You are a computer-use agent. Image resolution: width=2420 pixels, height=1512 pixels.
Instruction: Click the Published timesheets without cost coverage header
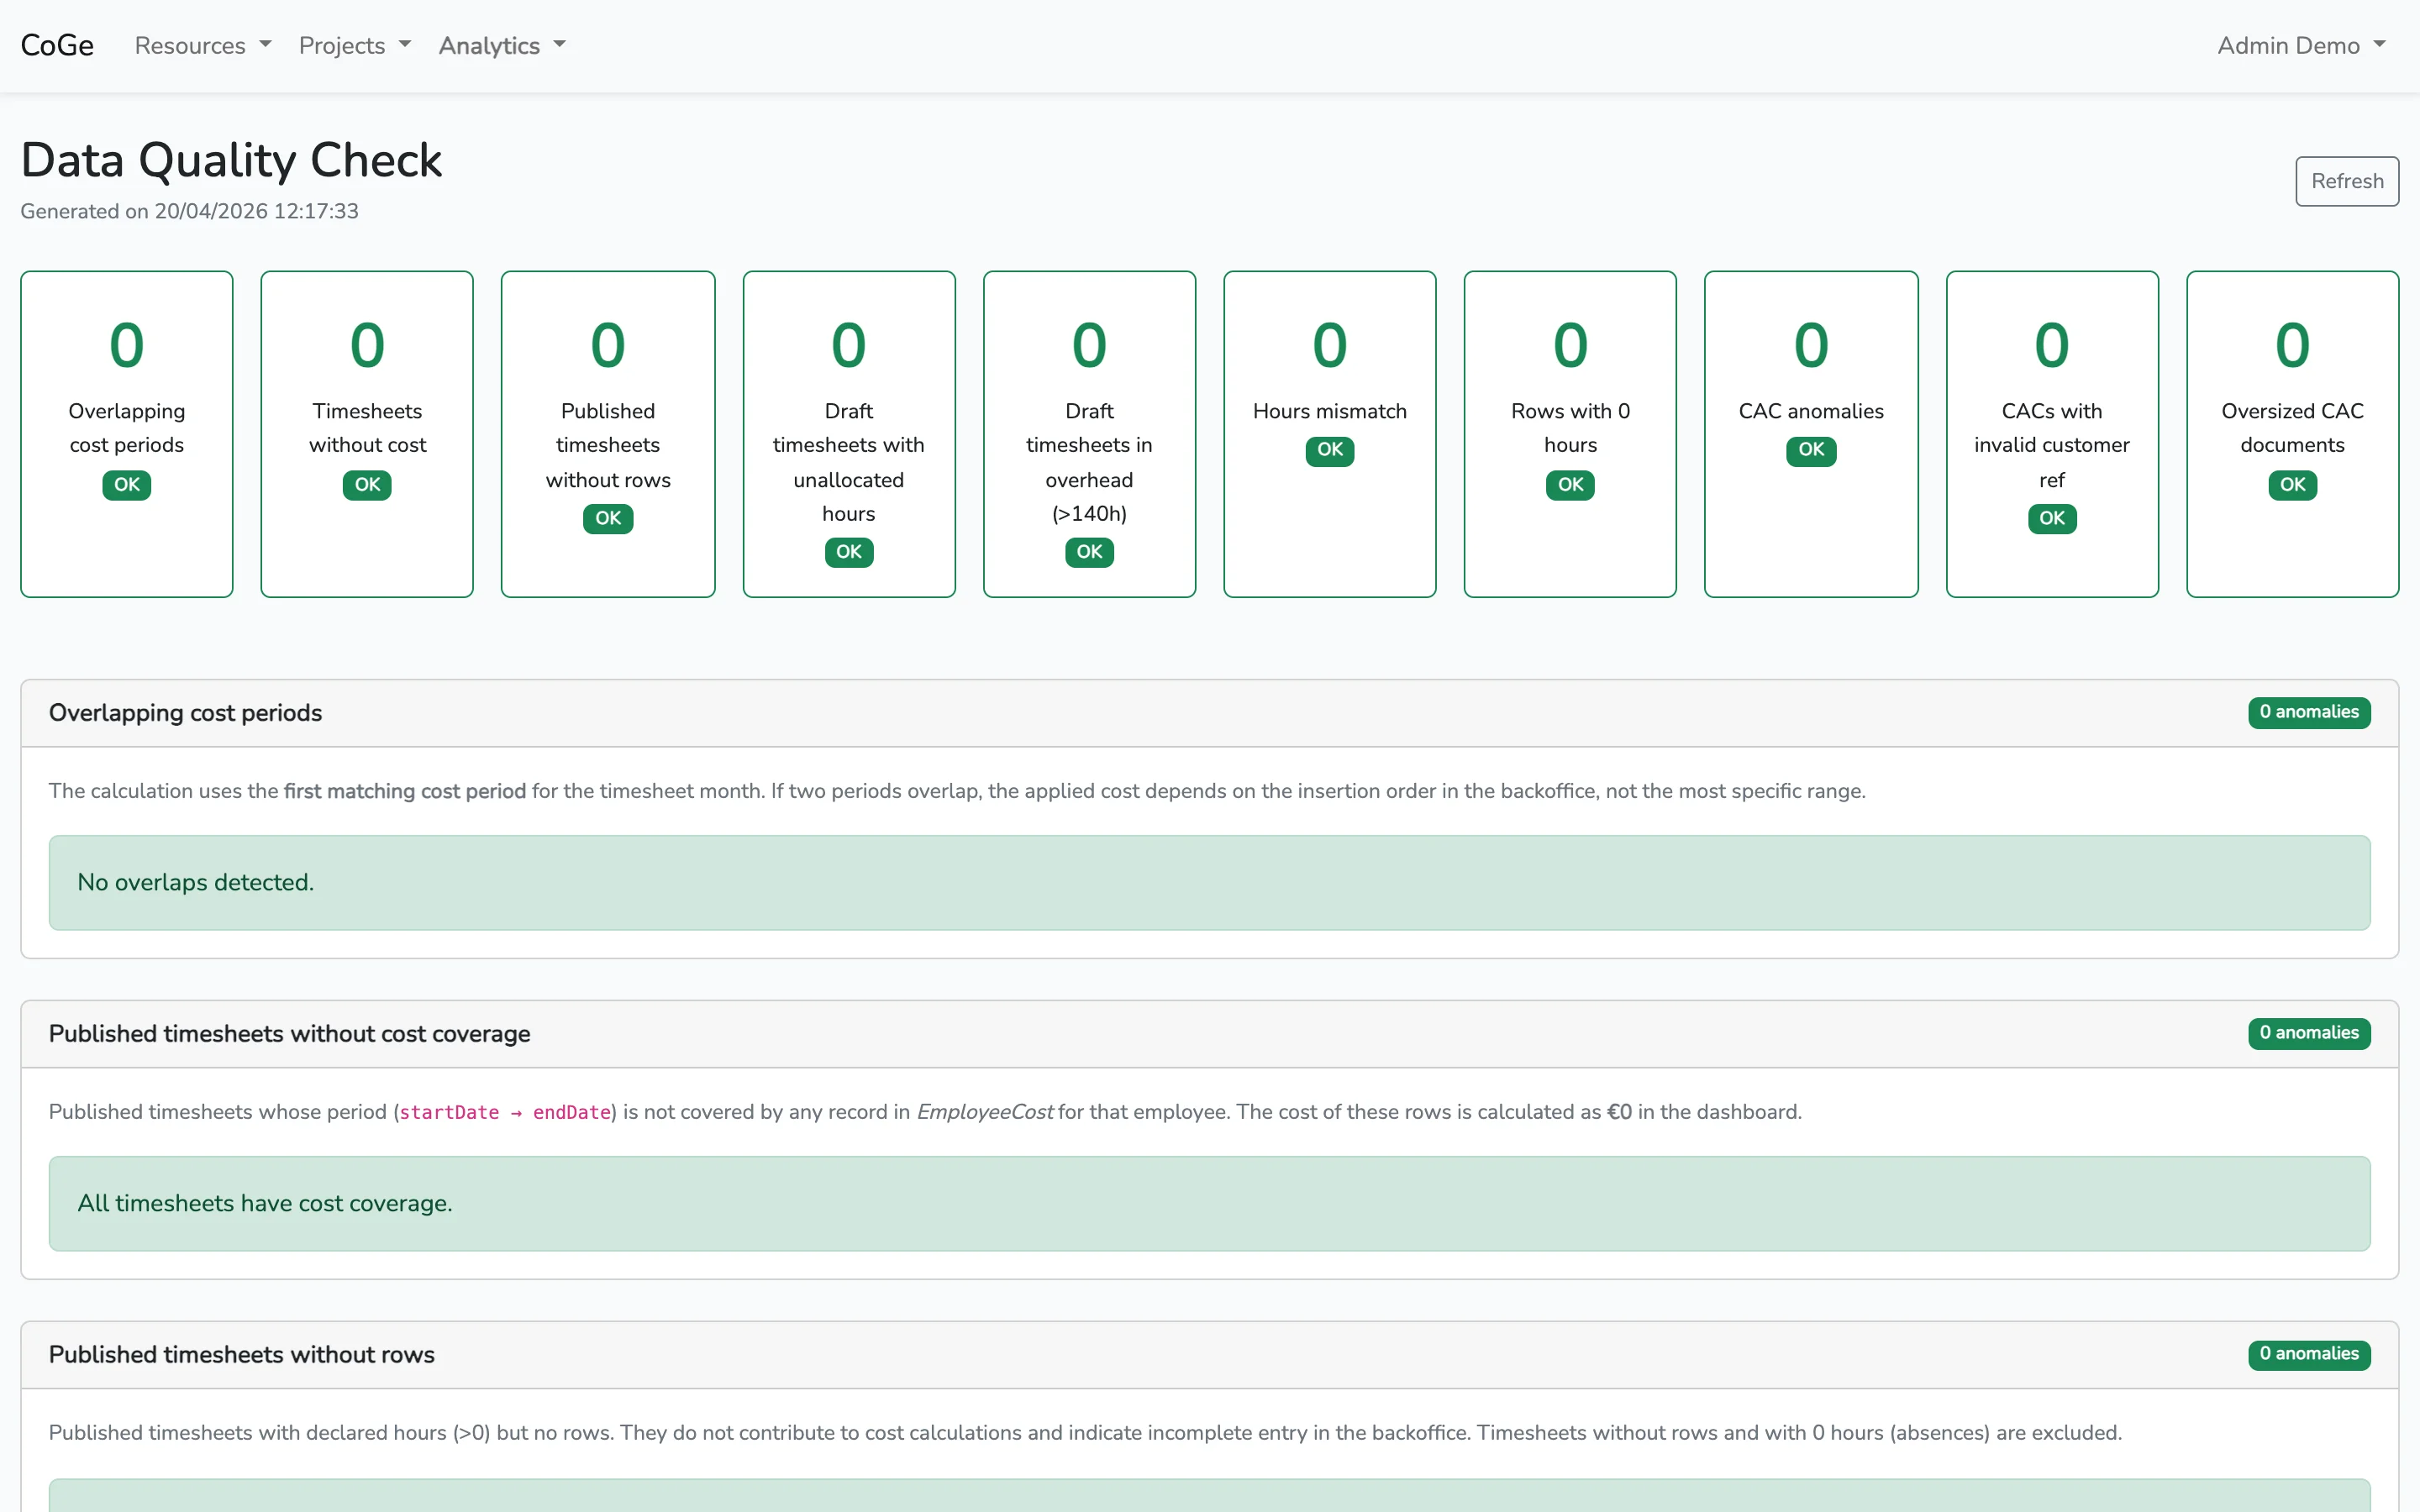1209,1034
